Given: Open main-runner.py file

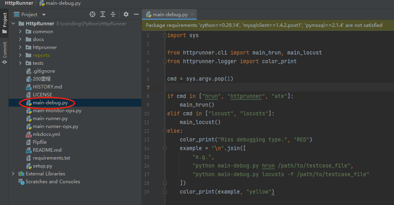Looking at the screenshot, I should pyautogui.click(x=50, y=118).
